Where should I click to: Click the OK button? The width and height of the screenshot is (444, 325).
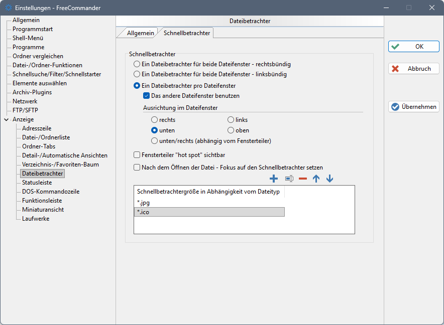413,47
